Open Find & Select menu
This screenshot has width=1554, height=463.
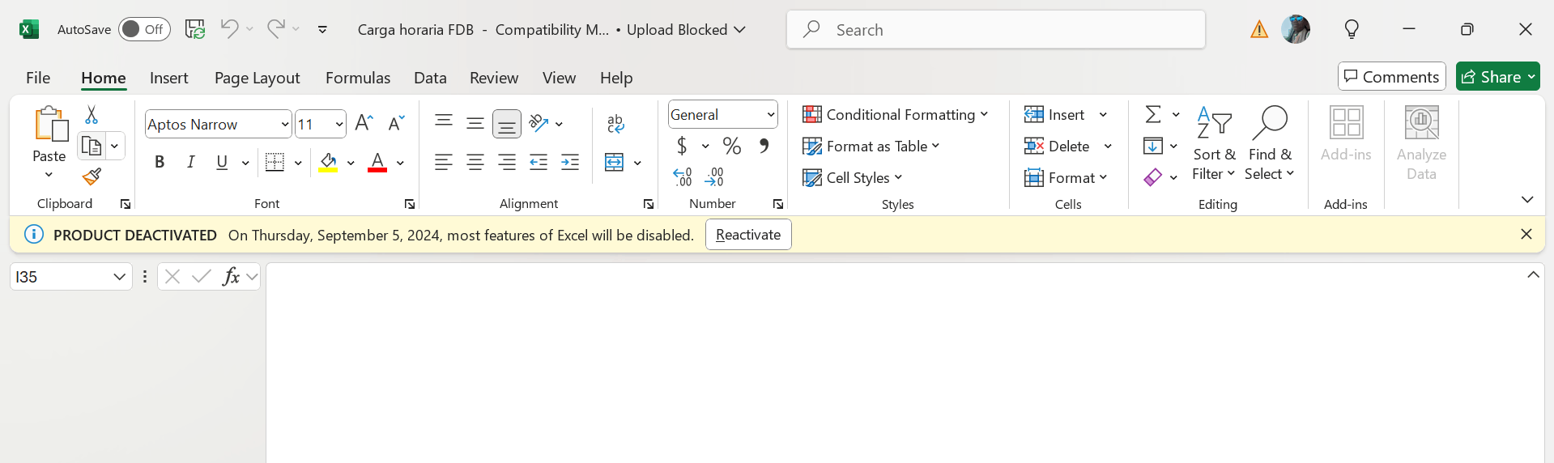pyautogui.click(x=1270, y=143)
